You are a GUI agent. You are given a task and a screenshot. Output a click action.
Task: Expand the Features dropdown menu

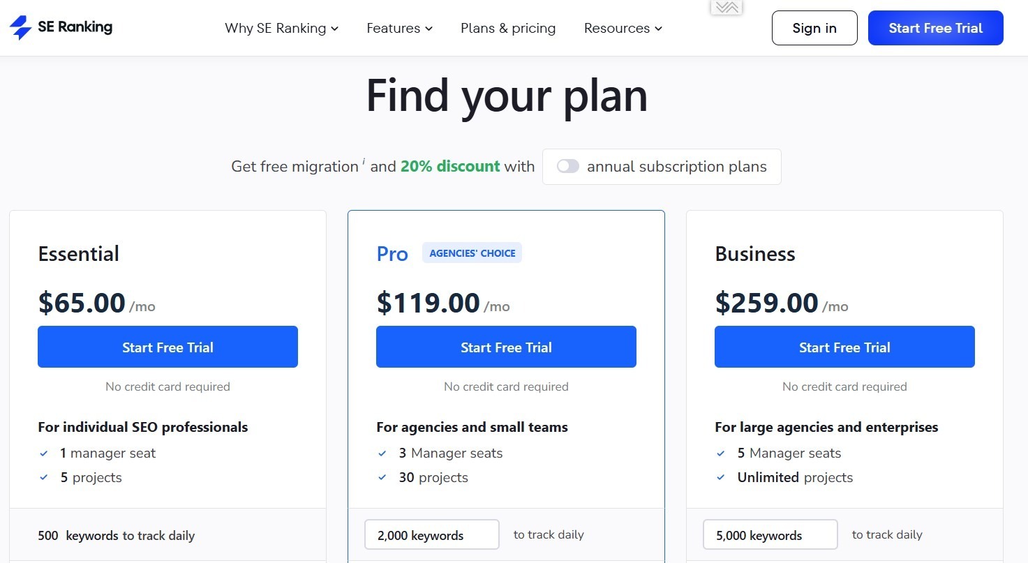click(398, 28)
